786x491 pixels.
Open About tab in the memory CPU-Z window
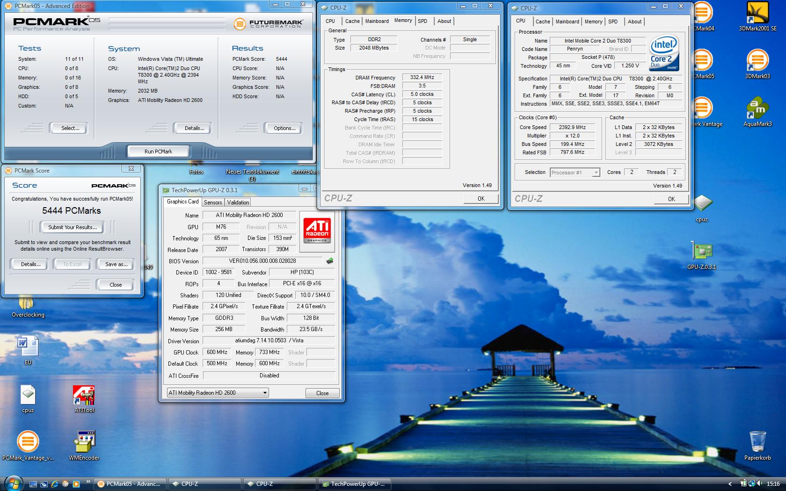coord(444,21)
